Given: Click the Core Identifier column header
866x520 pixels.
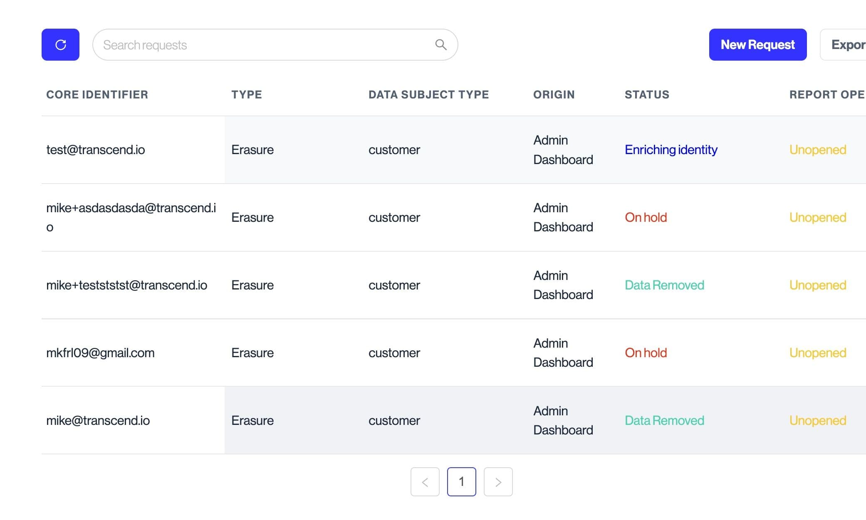Looking at the screenshot, I should (97, 95).
